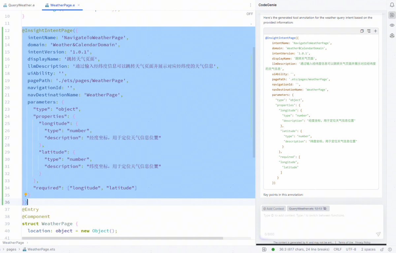The width and height of the screenshot is (396, 253).
Task: Open the UTF-8 encoding dropdown
Action: 351,249
